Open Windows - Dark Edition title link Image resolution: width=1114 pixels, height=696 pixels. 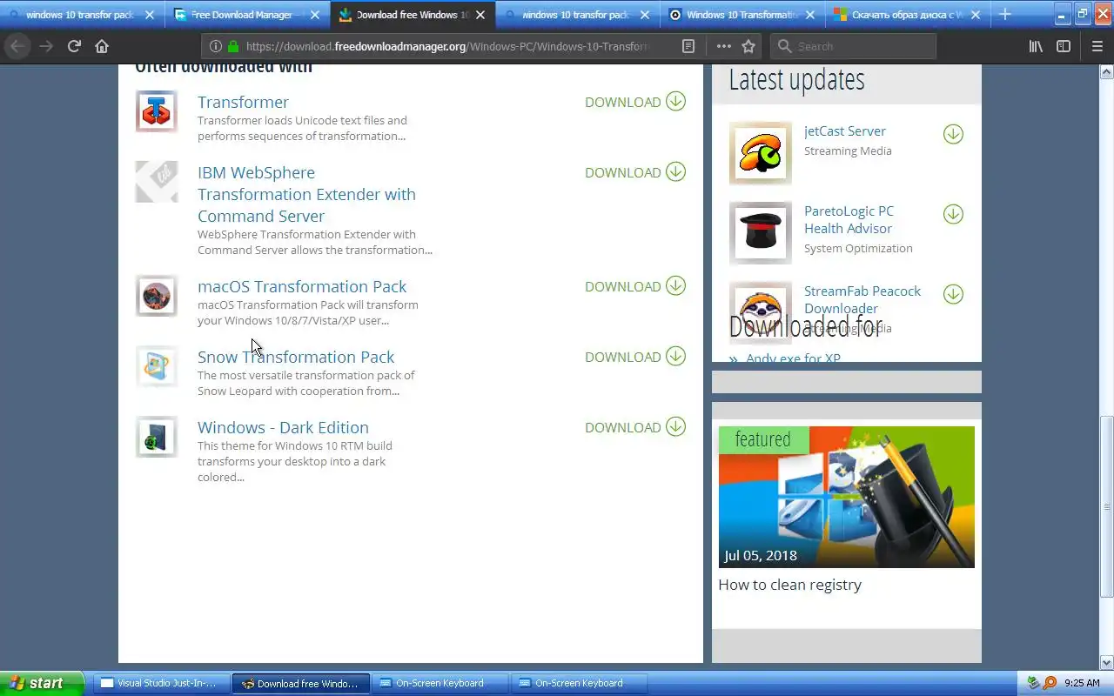click(x=283, y=427)
